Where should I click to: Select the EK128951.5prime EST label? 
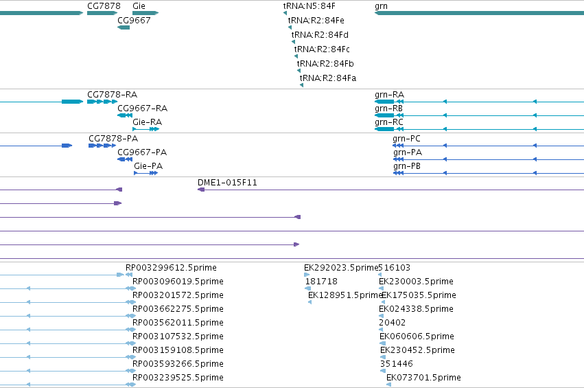(x=345, y=295)
